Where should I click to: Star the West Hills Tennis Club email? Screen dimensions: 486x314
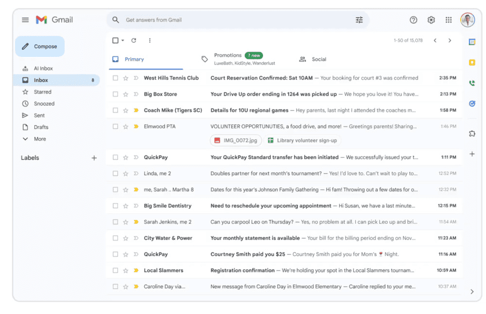pyautogui.click(x=125, y=78)
